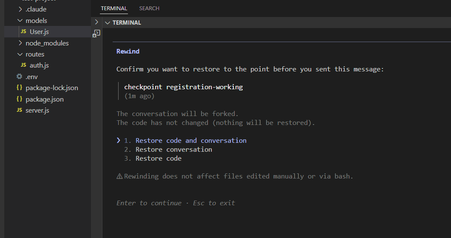Click the TERMINAL section header label

[127, 23]
